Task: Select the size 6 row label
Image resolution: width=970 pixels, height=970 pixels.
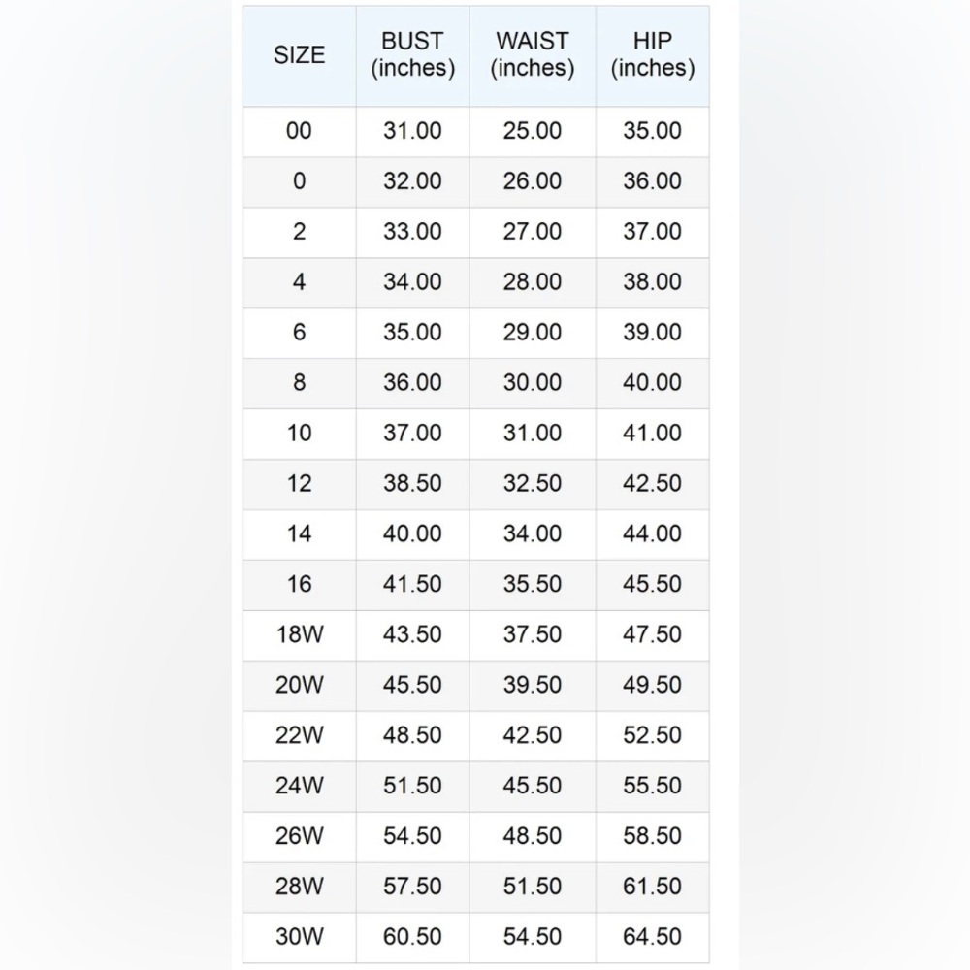Action: 300,333
